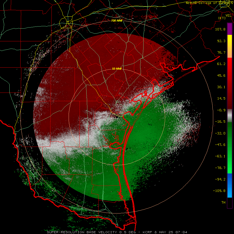
Task: Click the Super-Resolution Base Velocity caption
Action: (x=117, y=232)
